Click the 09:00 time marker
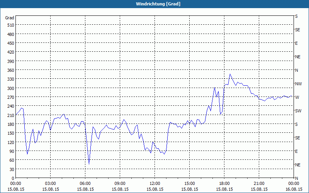 [120, 183]
